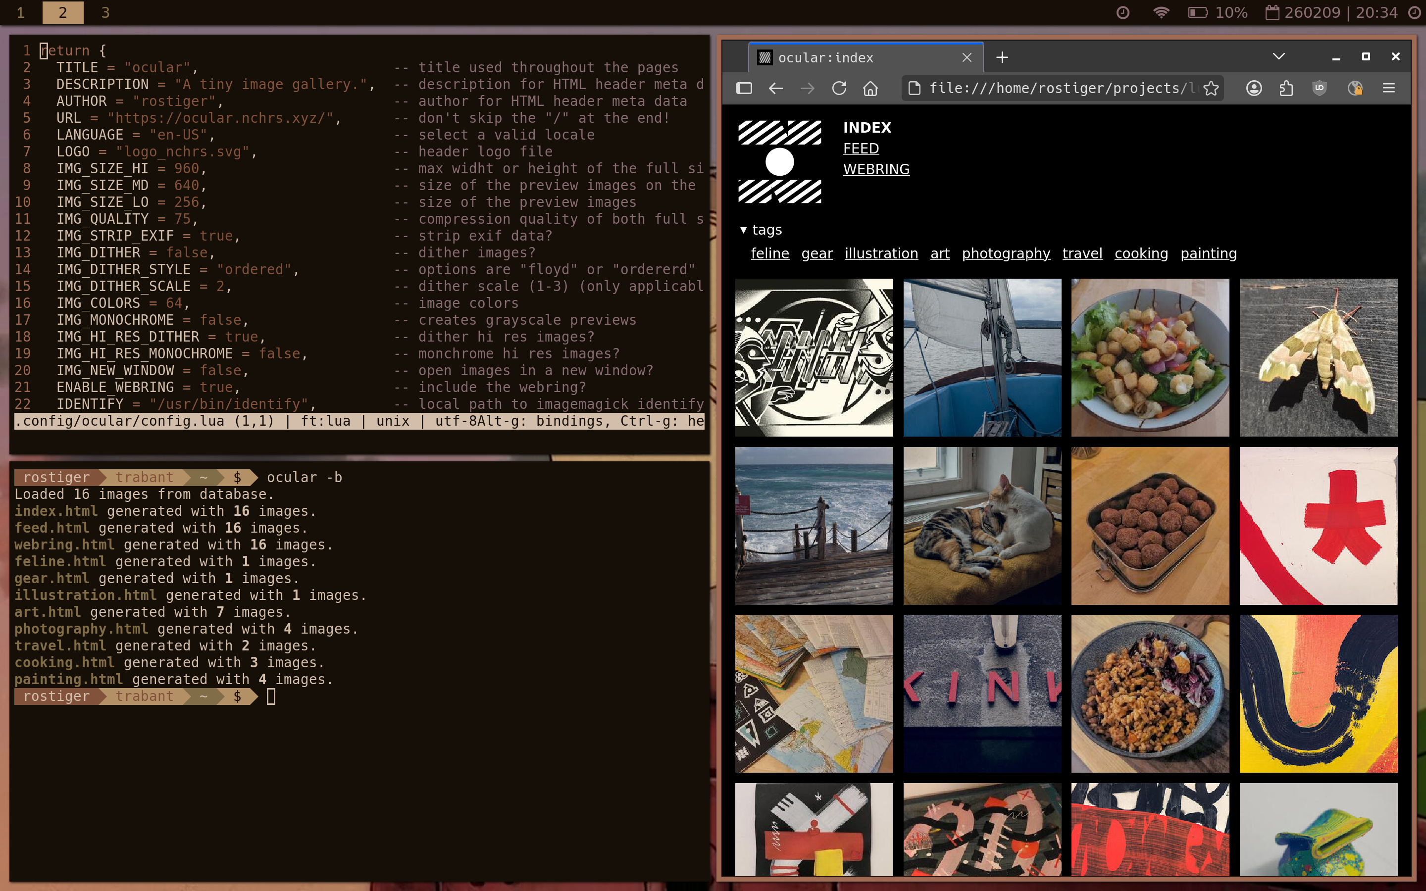Open the Firefox account icon
This screenshot has width=1426, height=891.
coord(1254,89)
